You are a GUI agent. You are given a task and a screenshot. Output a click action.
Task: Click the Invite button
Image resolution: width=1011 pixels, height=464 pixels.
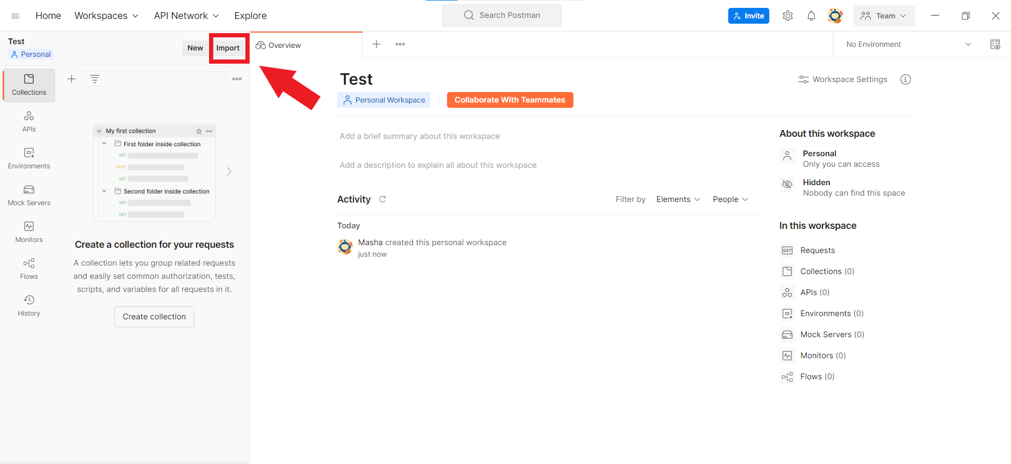749,16
